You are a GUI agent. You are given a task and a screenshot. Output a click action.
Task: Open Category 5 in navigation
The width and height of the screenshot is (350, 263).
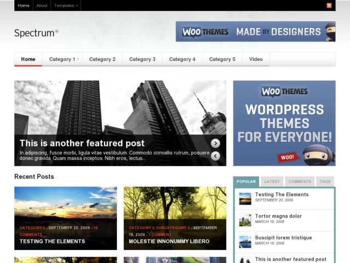222,59
